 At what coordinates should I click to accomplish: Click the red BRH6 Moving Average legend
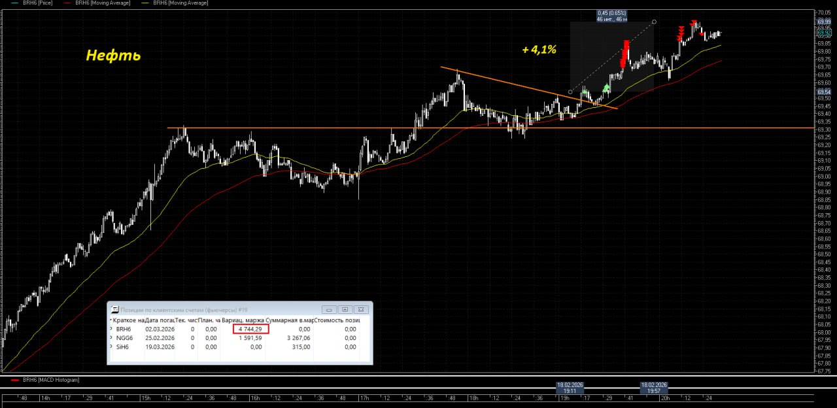coord(96,3)
